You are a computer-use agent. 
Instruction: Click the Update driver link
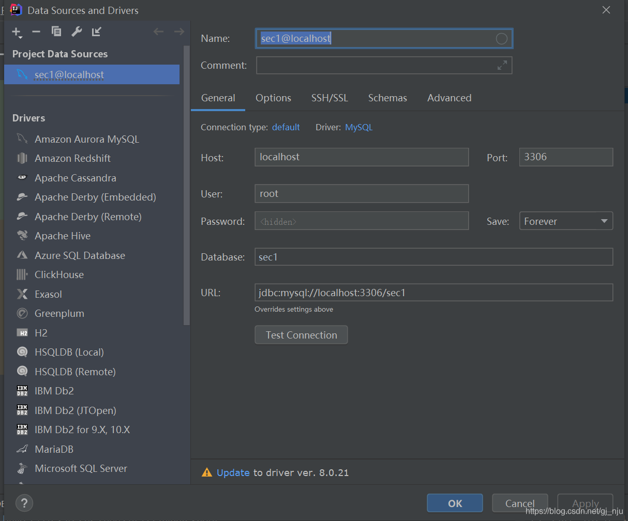click(x=233, y=472)
